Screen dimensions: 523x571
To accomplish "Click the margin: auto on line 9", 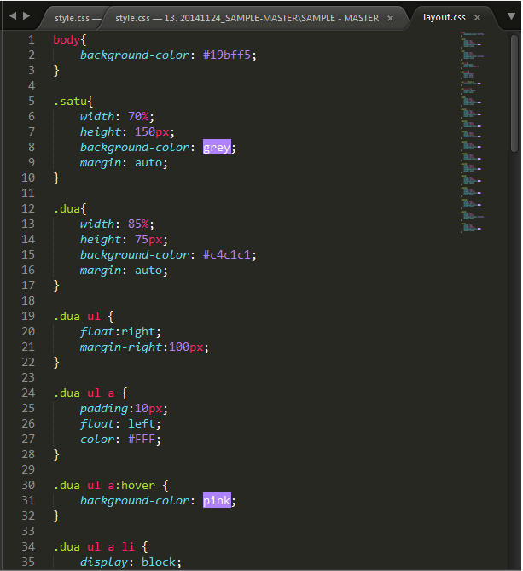I will 124,162.
